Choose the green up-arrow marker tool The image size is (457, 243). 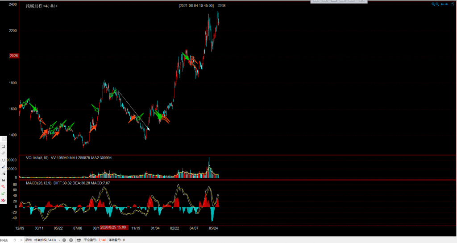[4, 193]
